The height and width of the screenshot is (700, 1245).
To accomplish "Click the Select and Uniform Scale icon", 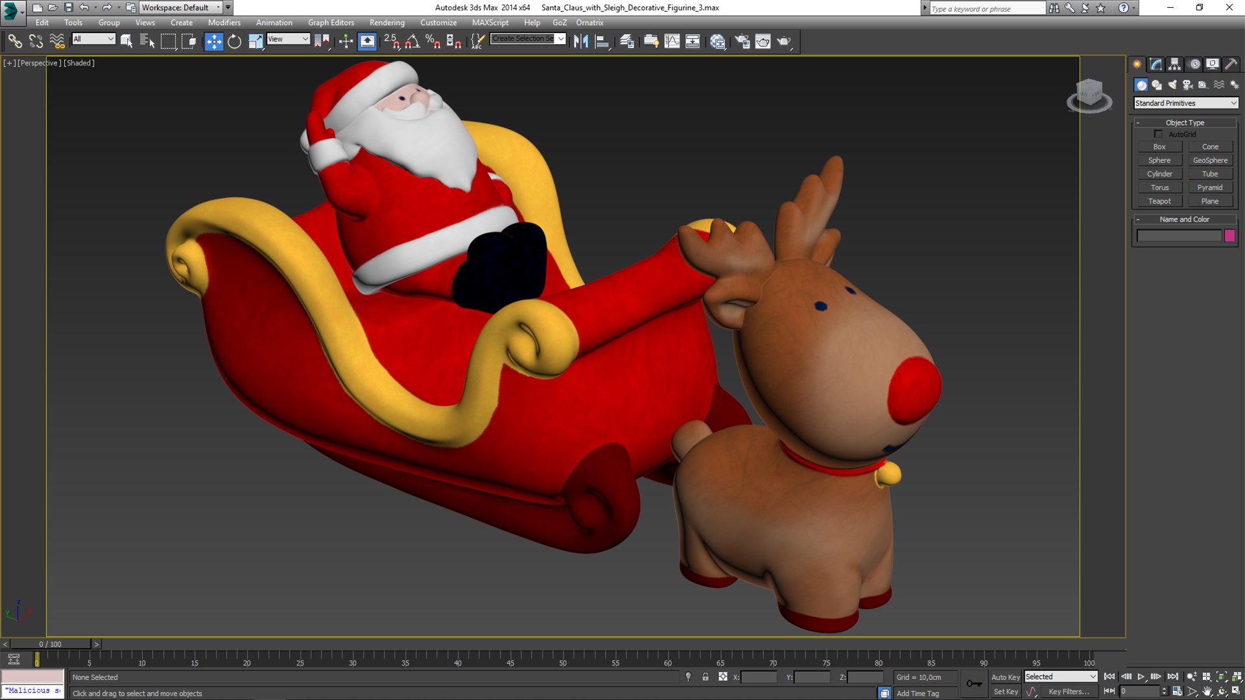I will 255,41.
